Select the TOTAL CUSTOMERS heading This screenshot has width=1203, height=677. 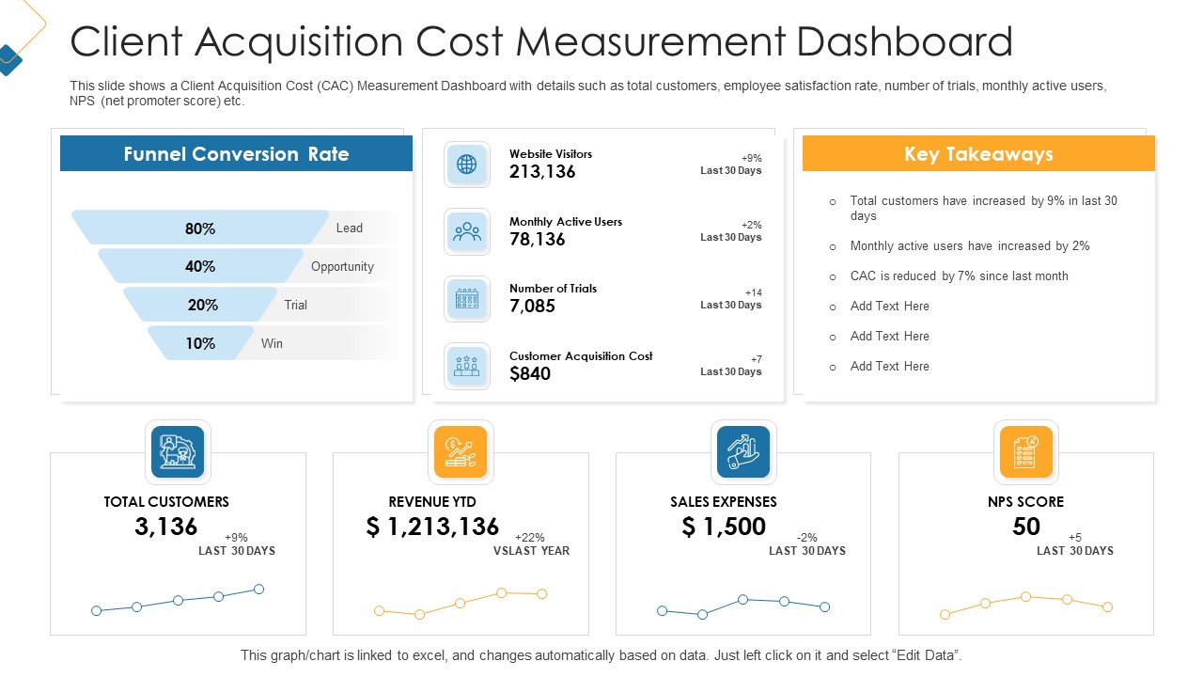(x=166, y=502)
